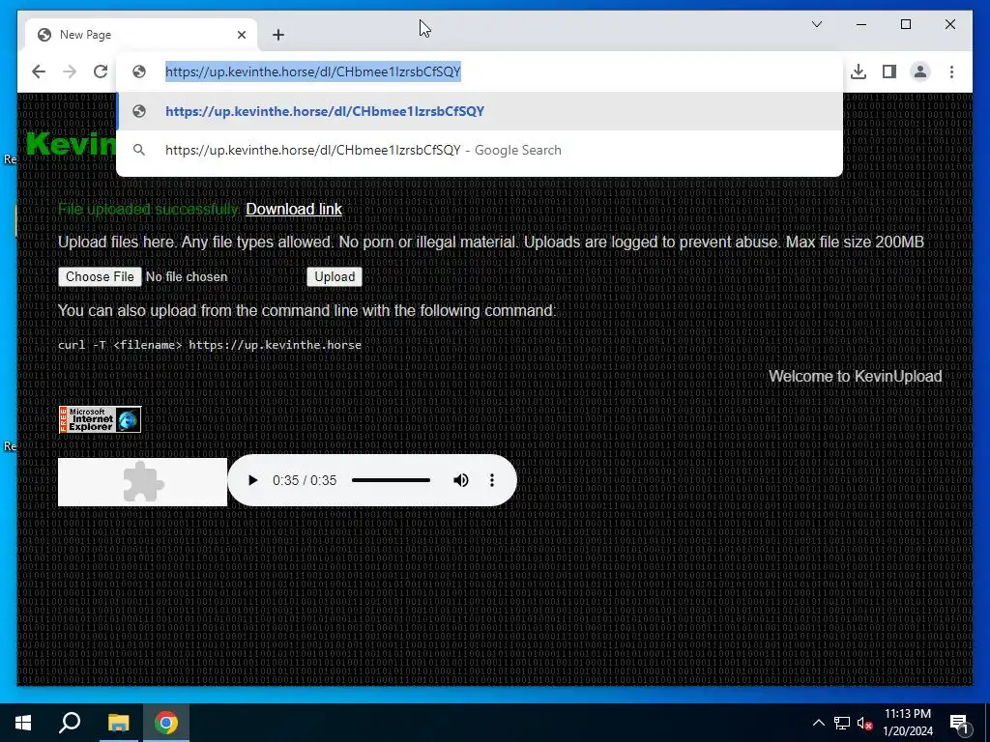Play the audio clip

[252, 480]
